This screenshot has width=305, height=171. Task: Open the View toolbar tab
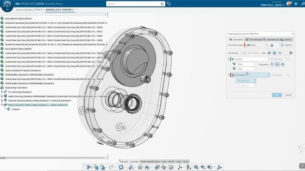(164, 161)
